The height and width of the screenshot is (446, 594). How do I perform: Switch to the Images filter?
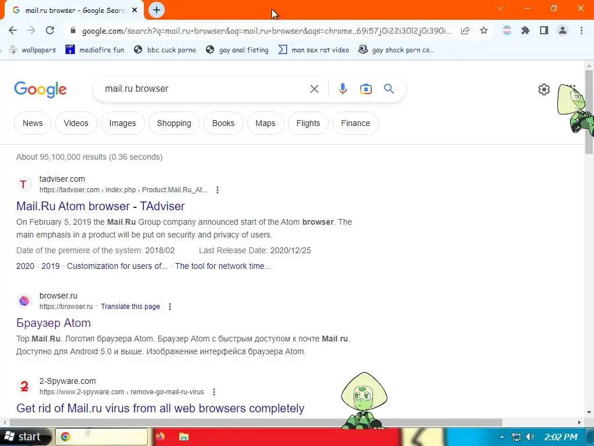tap(122, 123)
